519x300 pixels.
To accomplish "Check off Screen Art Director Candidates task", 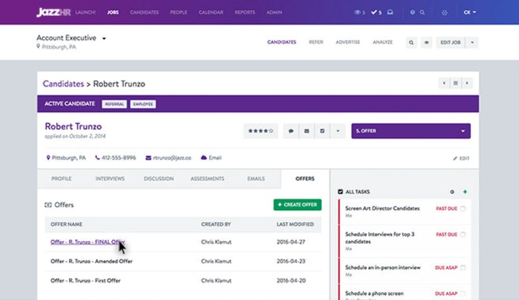I will (x=463, y=208).
